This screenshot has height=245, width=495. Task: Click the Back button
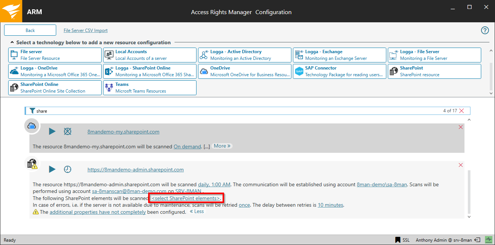pos(30,30)
